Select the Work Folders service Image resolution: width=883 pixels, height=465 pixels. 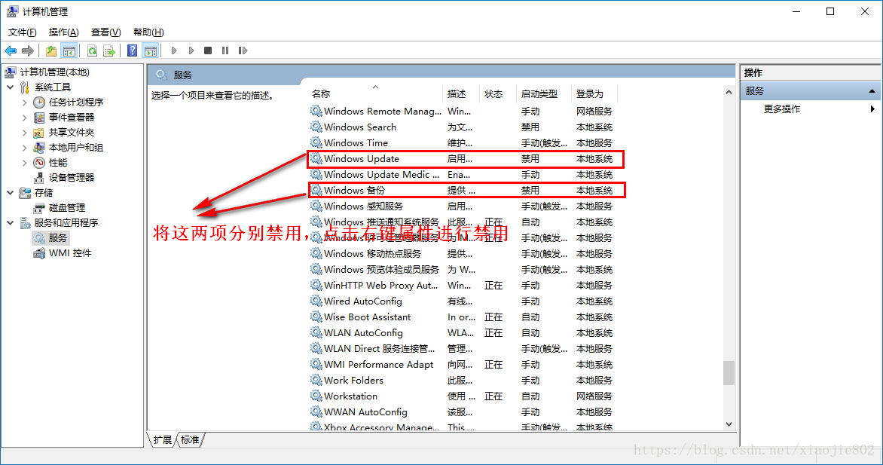462,381
